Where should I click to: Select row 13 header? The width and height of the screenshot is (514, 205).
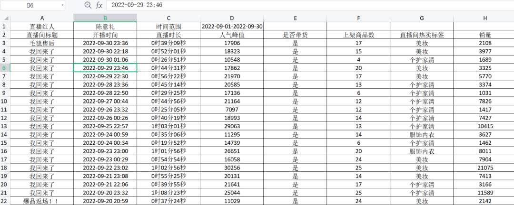[5, 126]
